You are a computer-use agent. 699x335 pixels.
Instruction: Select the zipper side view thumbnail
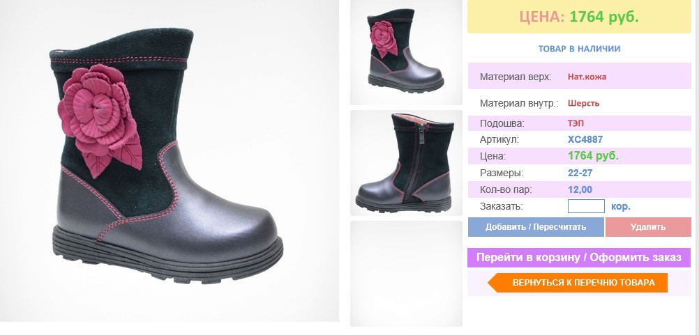(406, 163)
